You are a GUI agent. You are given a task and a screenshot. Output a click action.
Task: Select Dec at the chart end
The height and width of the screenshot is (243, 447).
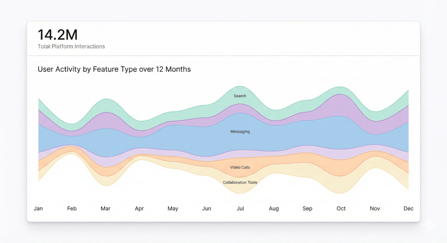point(408,208)
